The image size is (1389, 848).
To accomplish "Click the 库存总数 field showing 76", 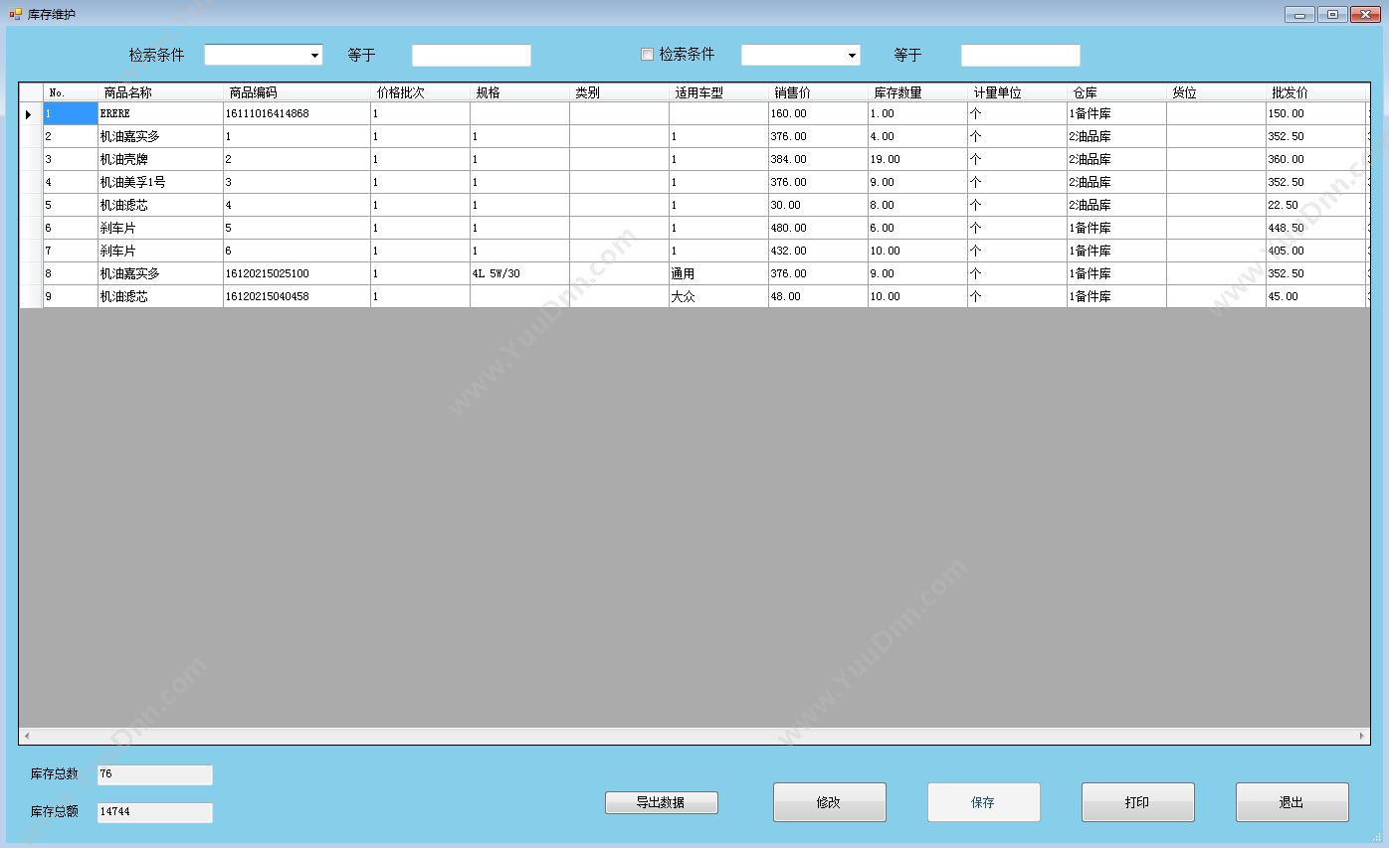I will pyautogui.click(x=155, y=774).
